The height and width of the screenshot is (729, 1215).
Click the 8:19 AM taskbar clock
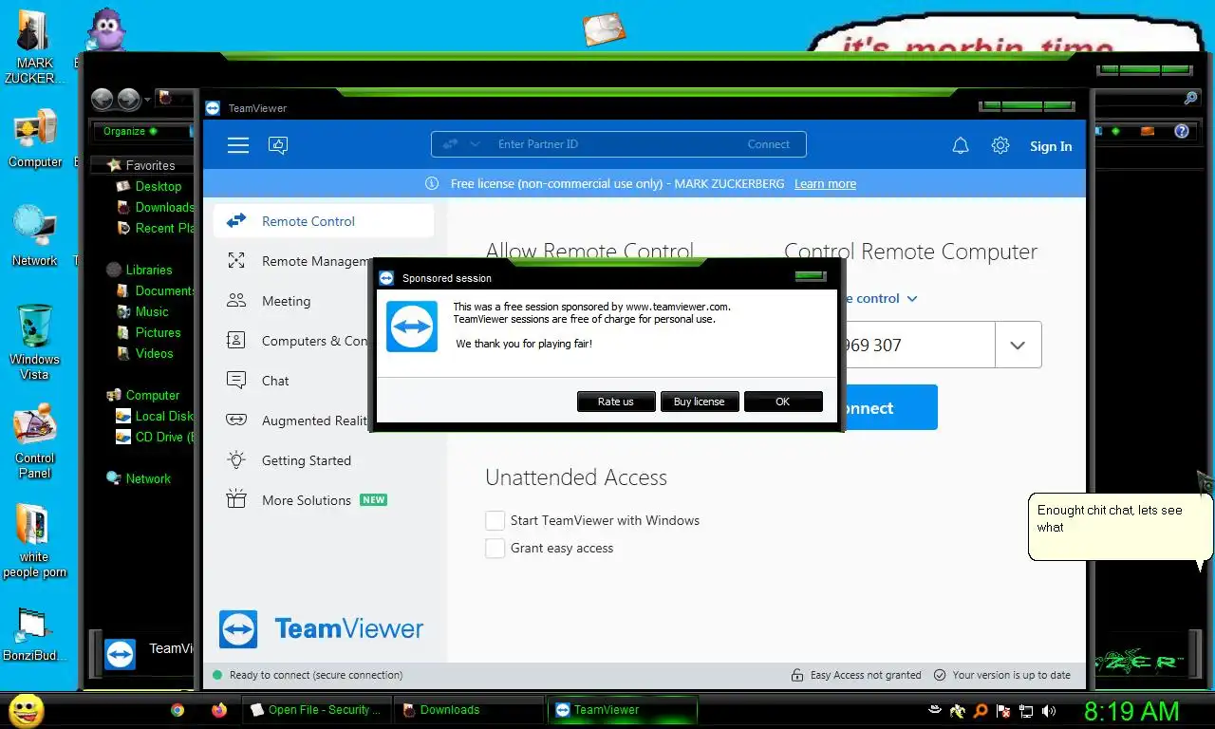[1131, 710]
